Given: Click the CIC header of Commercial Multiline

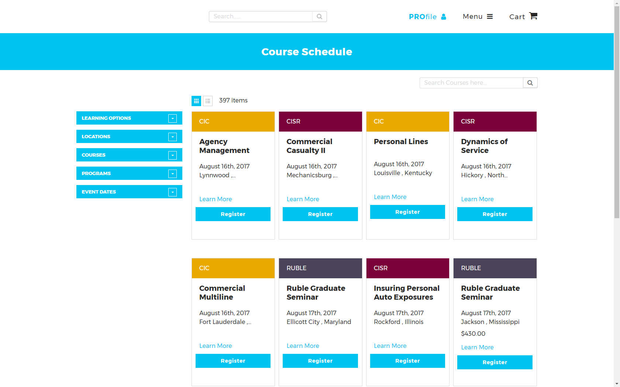Looking at the screenshot, I should (x=233, y=268).
